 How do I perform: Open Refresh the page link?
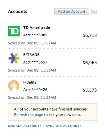(x=29, y=115)
